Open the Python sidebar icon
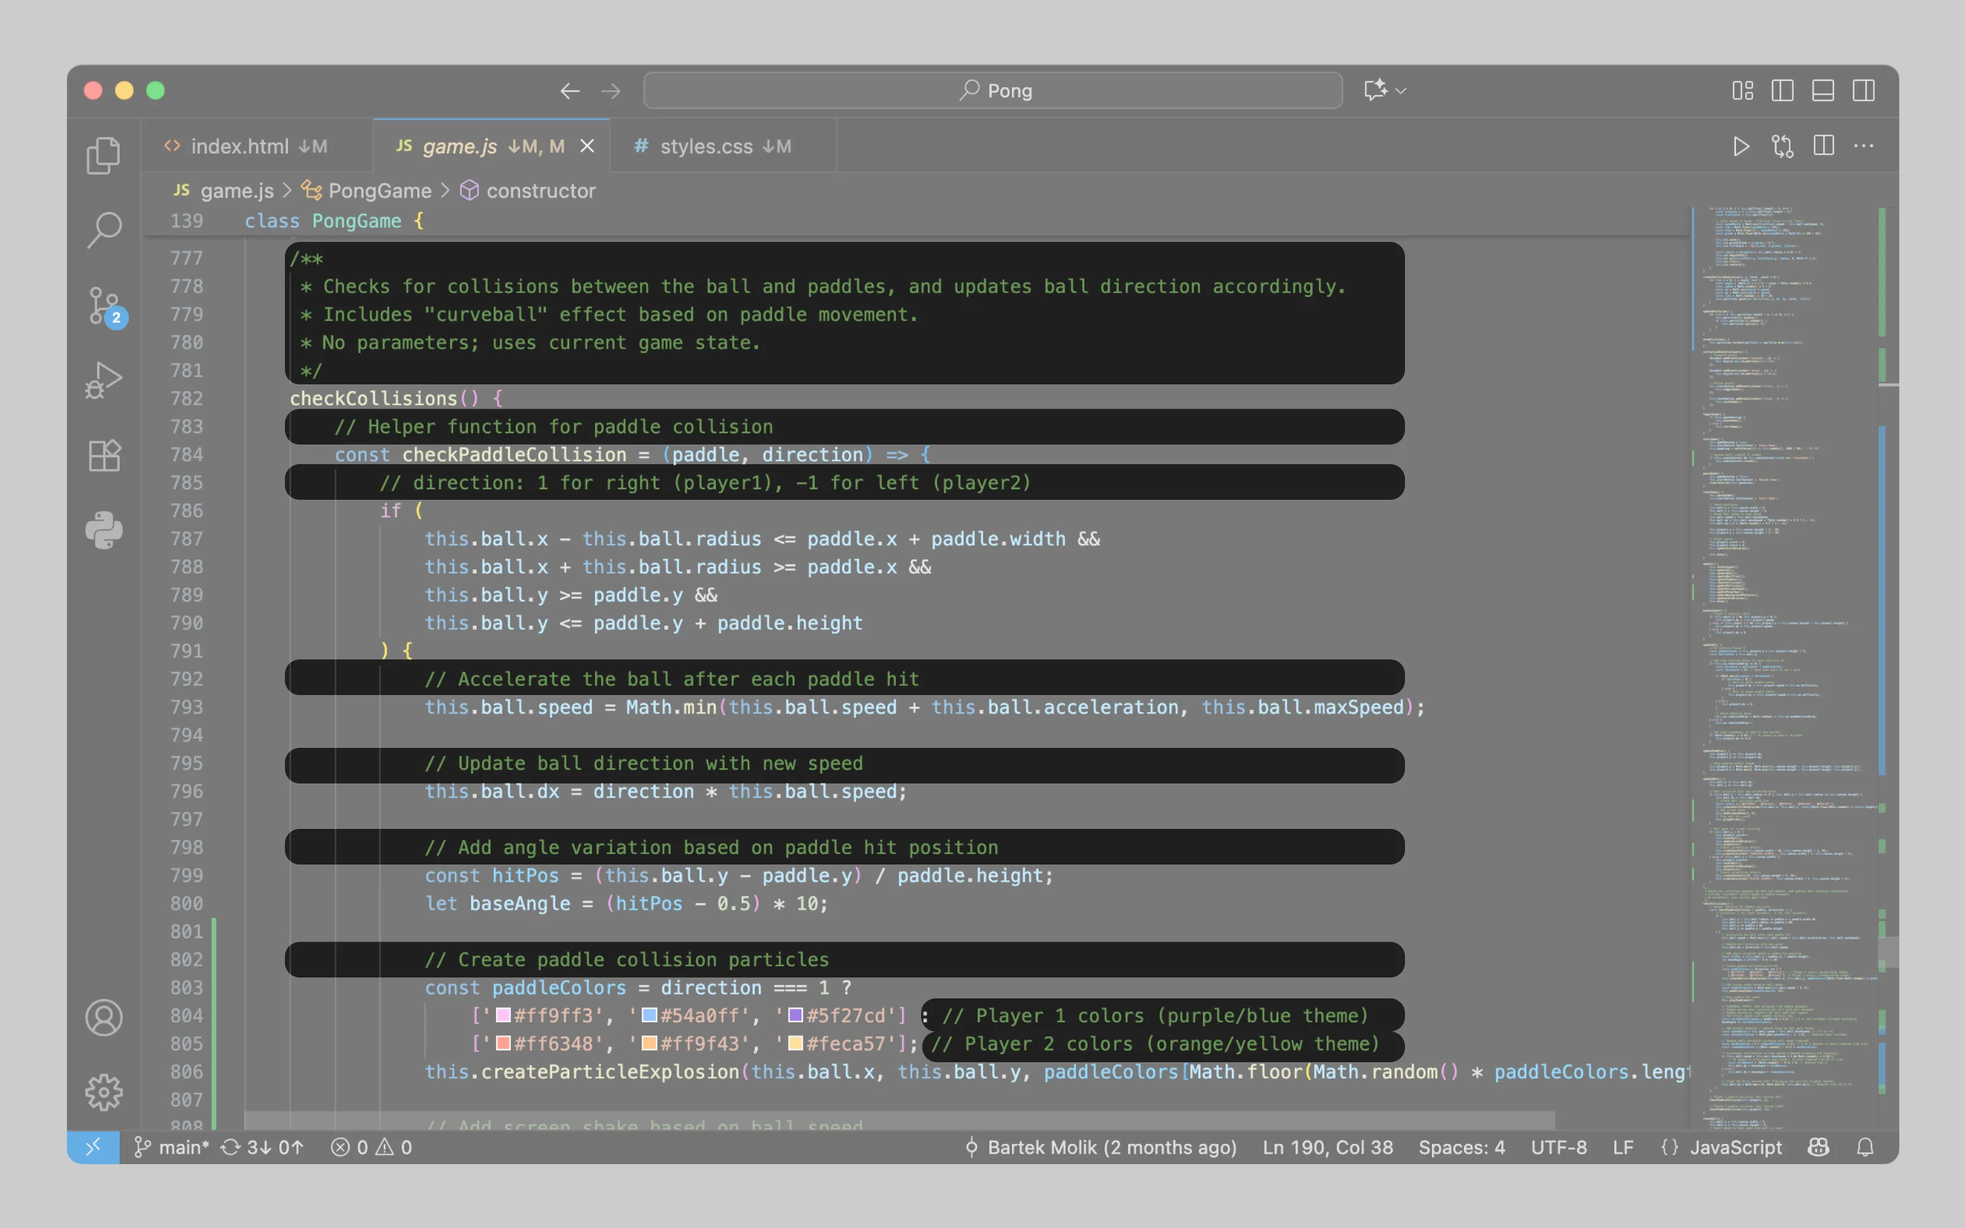This screenshot has width=1965, height=1228. tap(103, 530)
